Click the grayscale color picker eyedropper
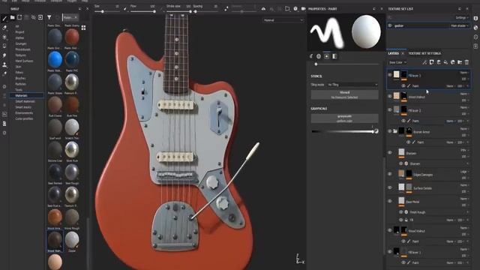This screenshot has width=480, height=270. pyautogui.click(x=376, y=131)
